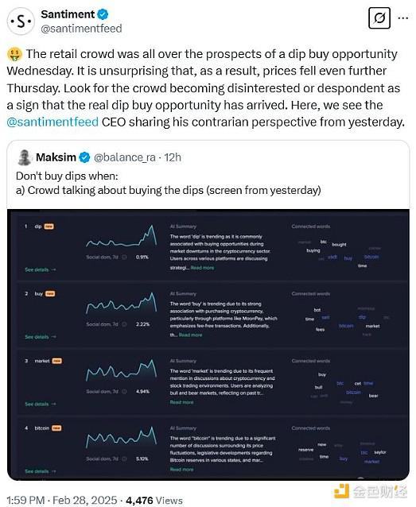This screenshot has width=416, height=507.
Task: Click the tweet timestamp 1:59 PM Feb 28, 2025
Action: pos(61,500)
